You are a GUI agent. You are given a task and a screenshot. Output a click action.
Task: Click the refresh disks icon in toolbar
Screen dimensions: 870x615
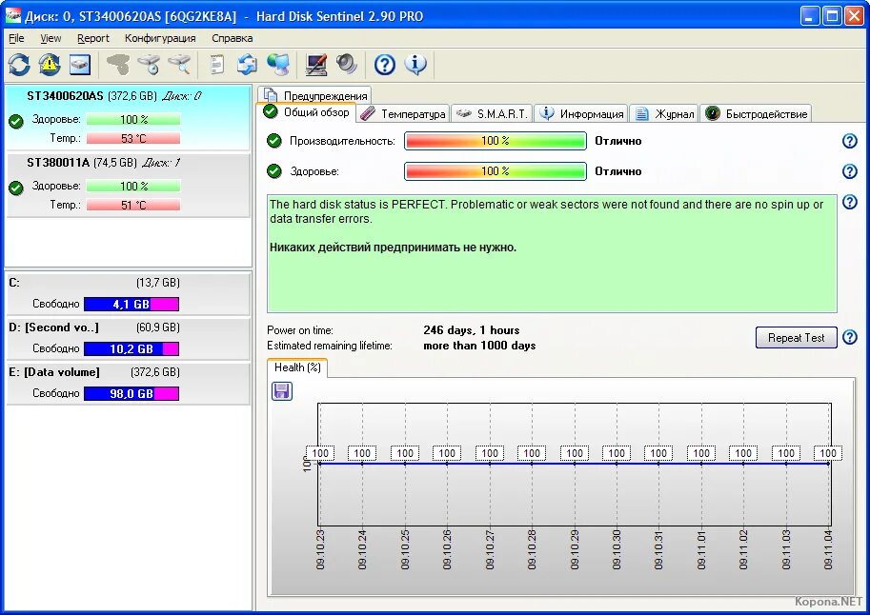(19, 65)
